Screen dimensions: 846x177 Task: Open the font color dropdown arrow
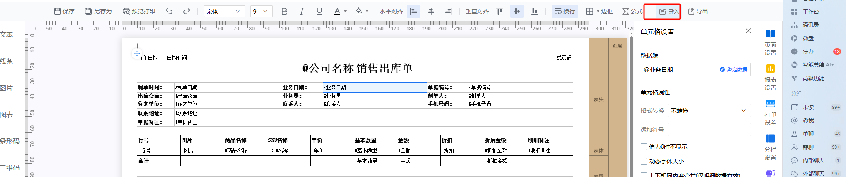345,11
